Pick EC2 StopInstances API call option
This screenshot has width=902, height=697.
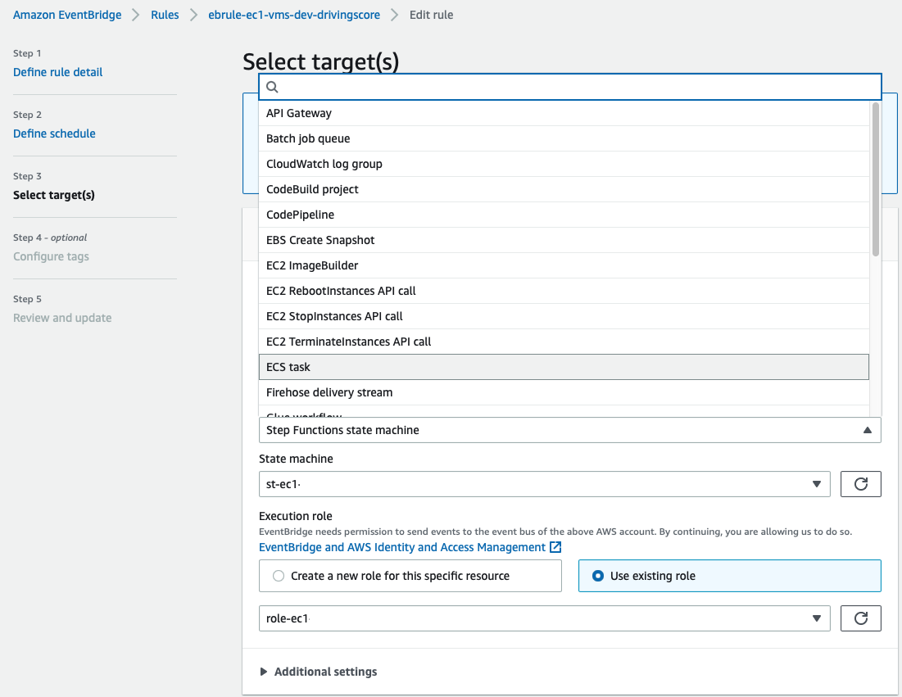tap(563, 316)
